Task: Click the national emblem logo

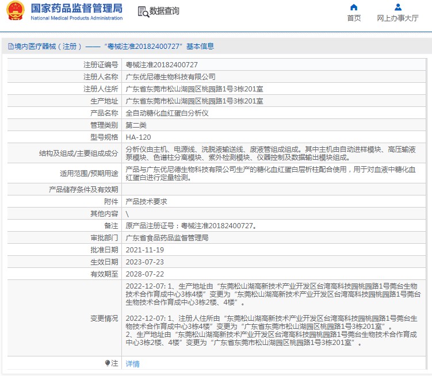Action: 16,11
